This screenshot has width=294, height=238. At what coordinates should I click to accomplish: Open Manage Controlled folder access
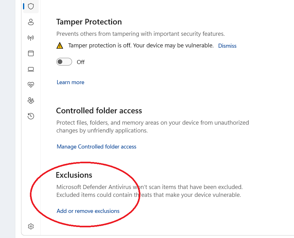pos(96,147)
